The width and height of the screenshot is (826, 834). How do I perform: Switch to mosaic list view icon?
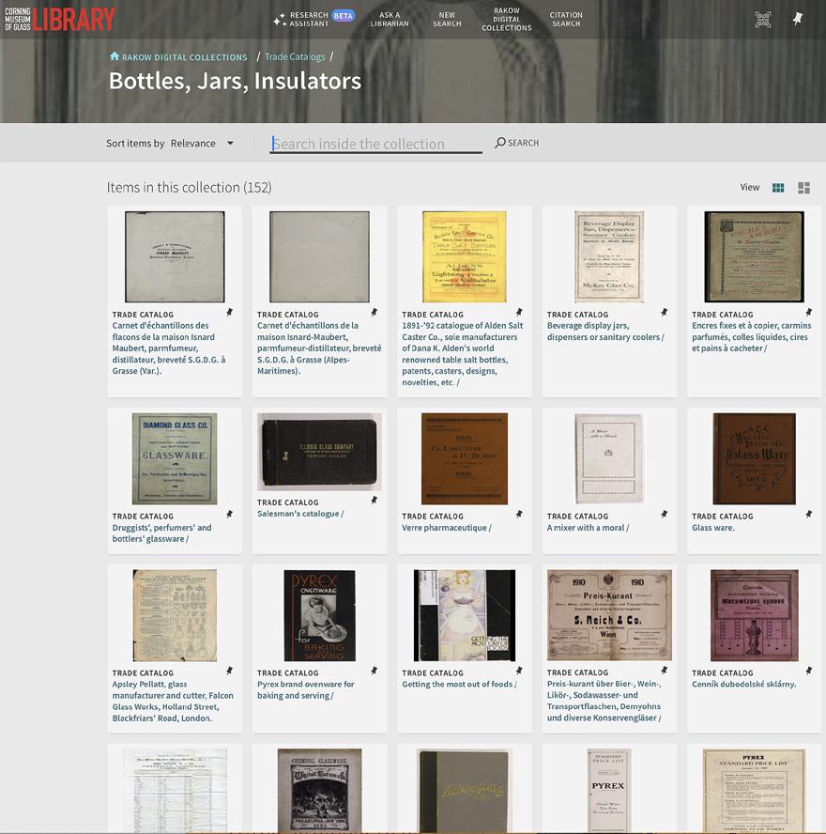click(803, 187)
